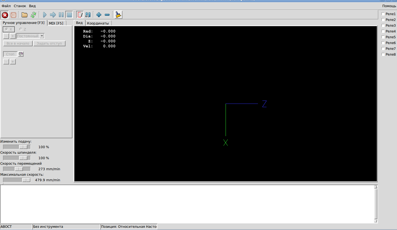This screenshot has height=230, width=397.
Task: Click the Vel: 0.000 readout
Action: 99,46
